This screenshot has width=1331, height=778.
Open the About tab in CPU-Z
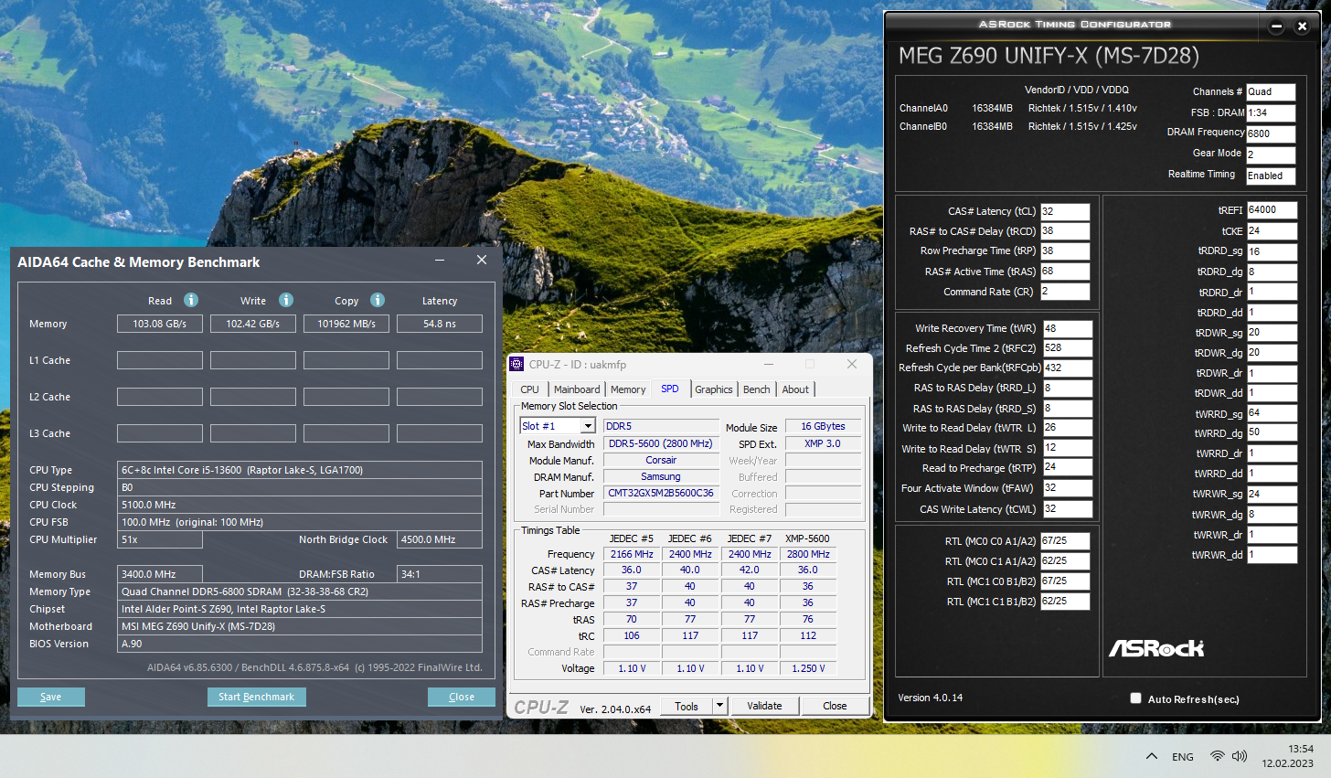[x=795, y=389]
